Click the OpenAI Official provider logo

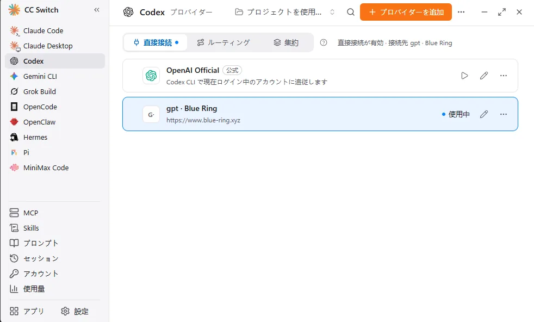click(151, 76)
